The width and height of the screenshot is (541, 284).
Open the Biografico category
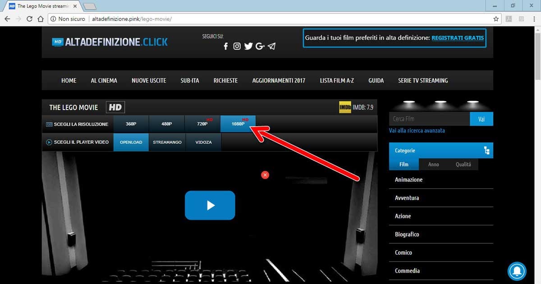click(x=407, y=234)
